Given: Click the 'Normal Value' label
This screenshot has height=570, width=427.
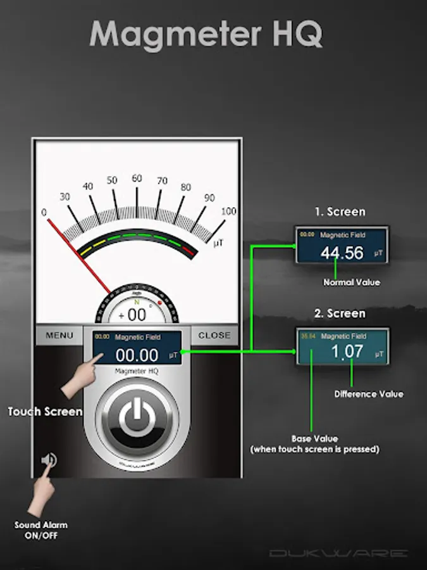Looking at the screenshot, I should [352, 282].
